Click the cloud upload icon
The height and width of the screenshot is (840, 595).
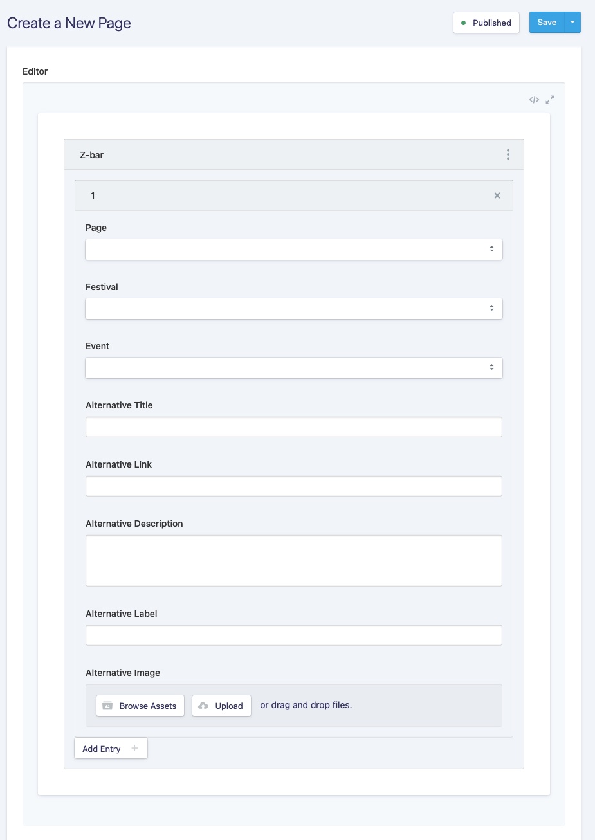click(x=203, y=706)
